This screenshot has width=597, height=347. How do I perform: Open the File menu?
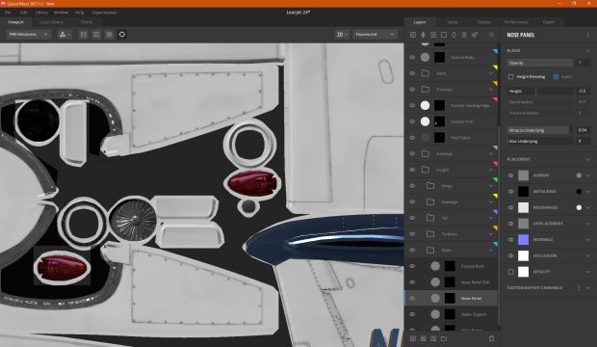click(x=8, y=13)
